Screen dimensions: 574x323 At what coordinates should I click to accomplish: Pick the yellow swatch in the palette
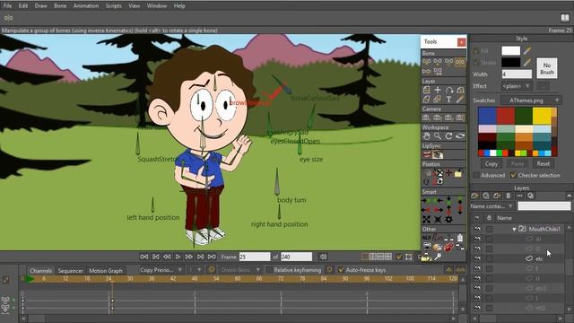click(x=542, y=116)
